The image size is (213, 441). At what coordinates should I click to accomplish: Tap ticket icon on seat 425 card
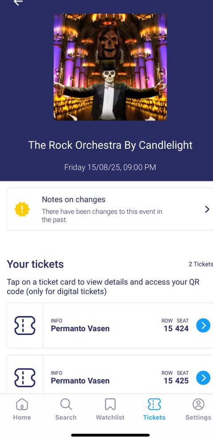click(25, 377)
